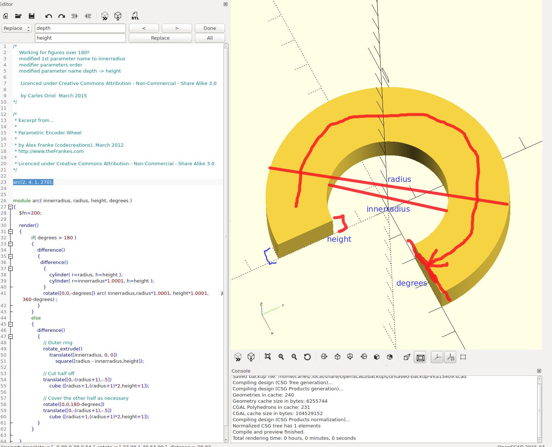Collapse the inner block at line 37

point(11,268)
